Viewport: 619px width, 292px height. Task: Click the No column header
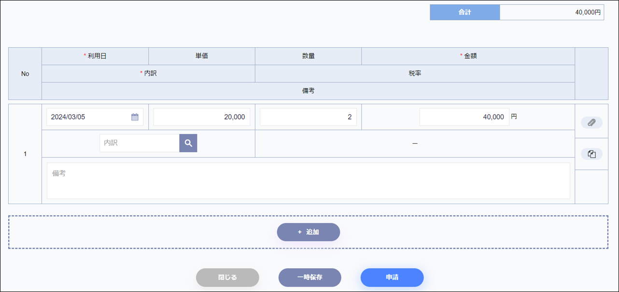pos(25,74)
